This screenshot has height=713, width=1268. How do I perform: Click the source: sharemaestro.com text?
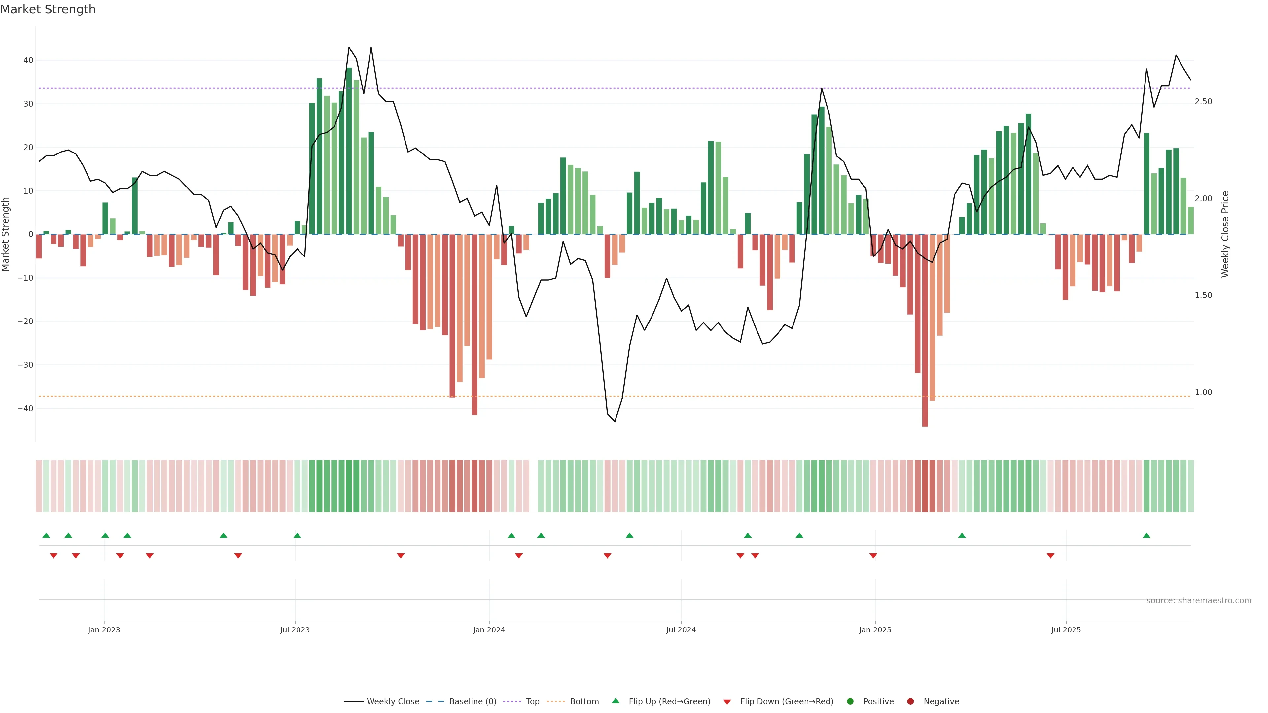click(1199, 601)
